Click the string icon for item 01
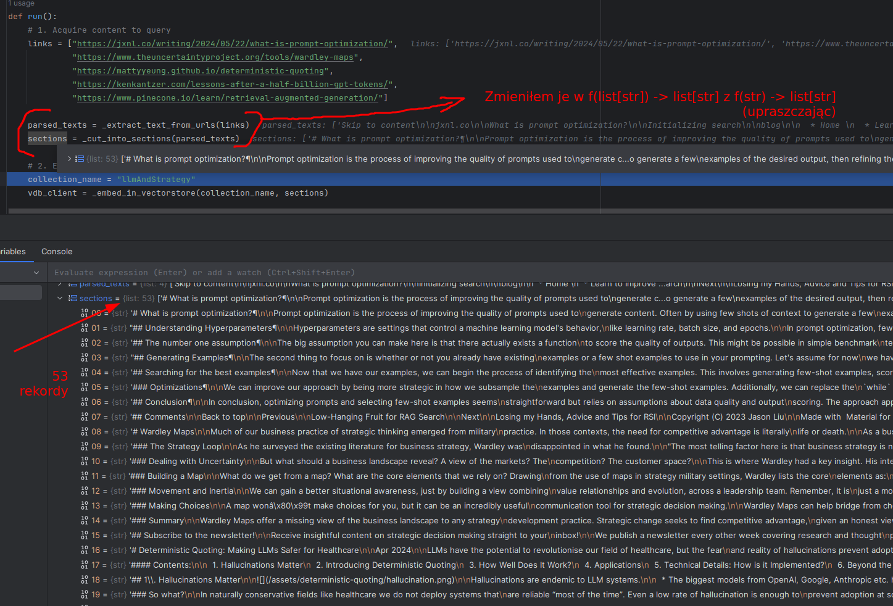 (85, 328)
